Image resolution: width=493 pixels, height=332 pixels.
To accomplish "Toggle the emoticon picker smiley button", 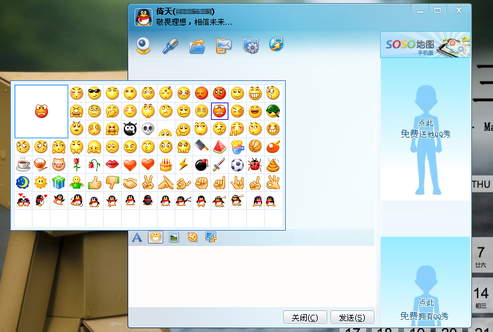I will click(156, 237).
